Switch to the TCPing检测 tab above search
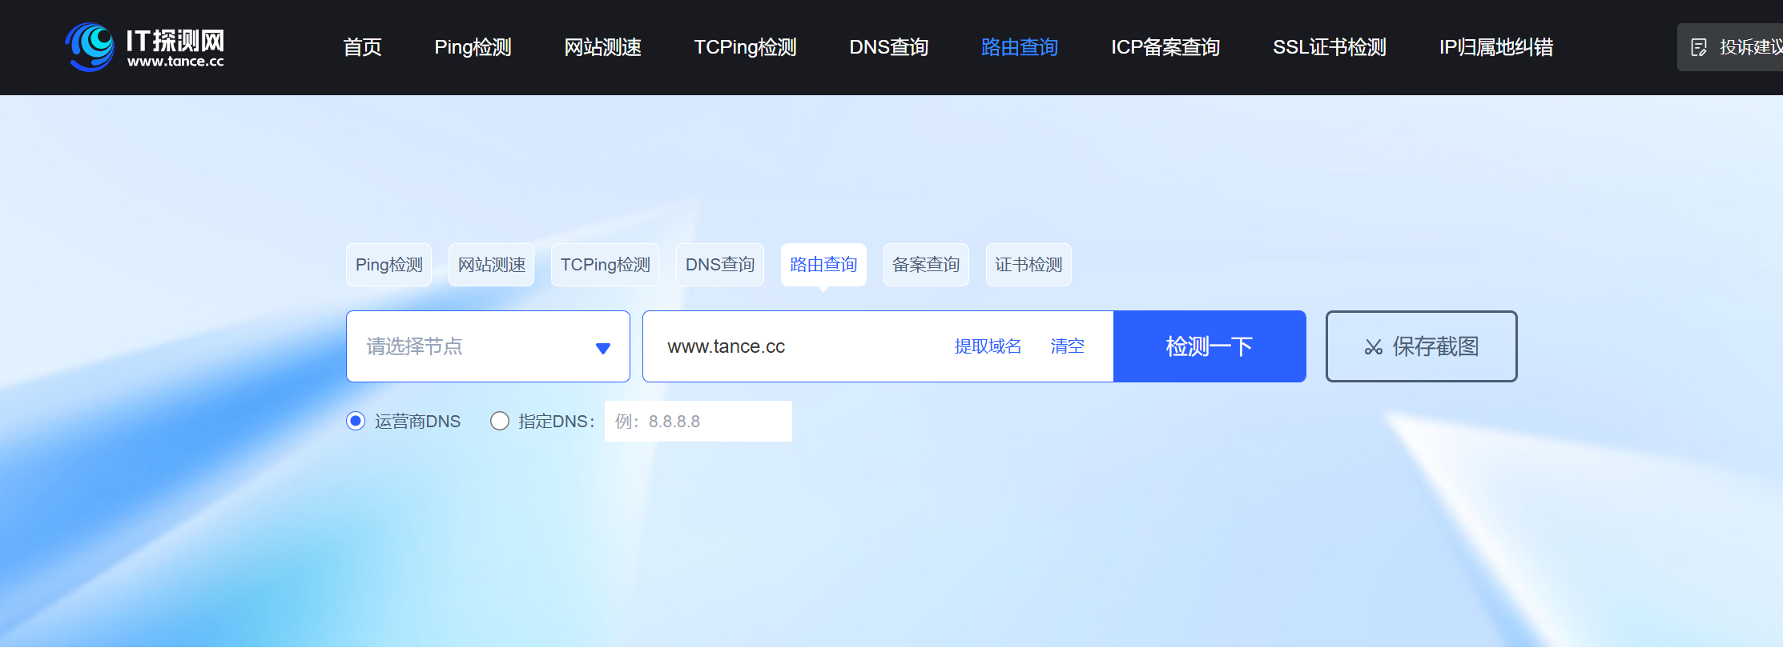This screenshot has height=648, width=1783. point(606,265)
